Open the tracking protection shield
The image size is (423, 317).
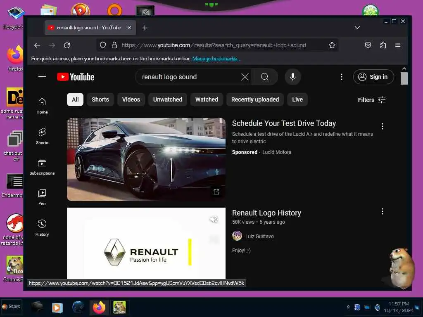coord(103,45)
